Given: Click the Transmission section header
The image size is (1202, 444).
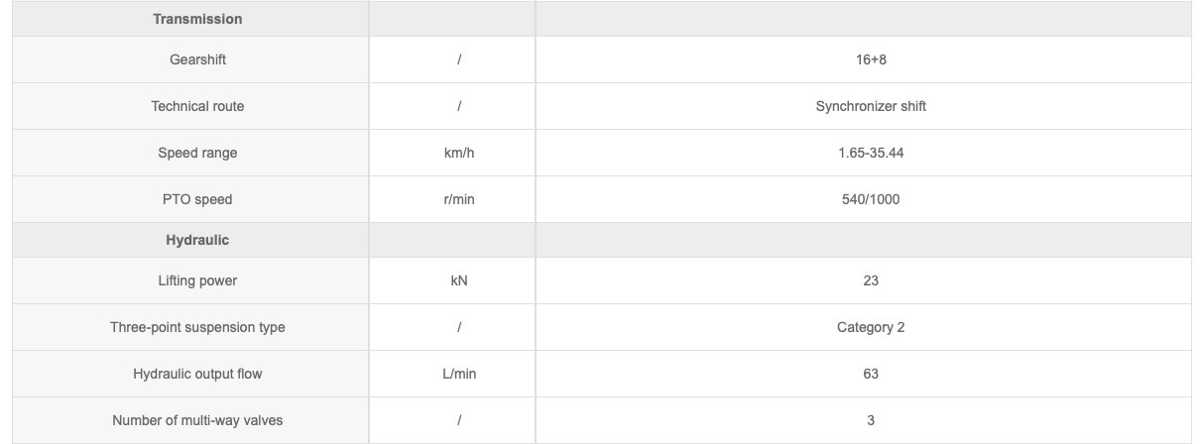Looking at the screenshot, I should [x=197, y=19].
